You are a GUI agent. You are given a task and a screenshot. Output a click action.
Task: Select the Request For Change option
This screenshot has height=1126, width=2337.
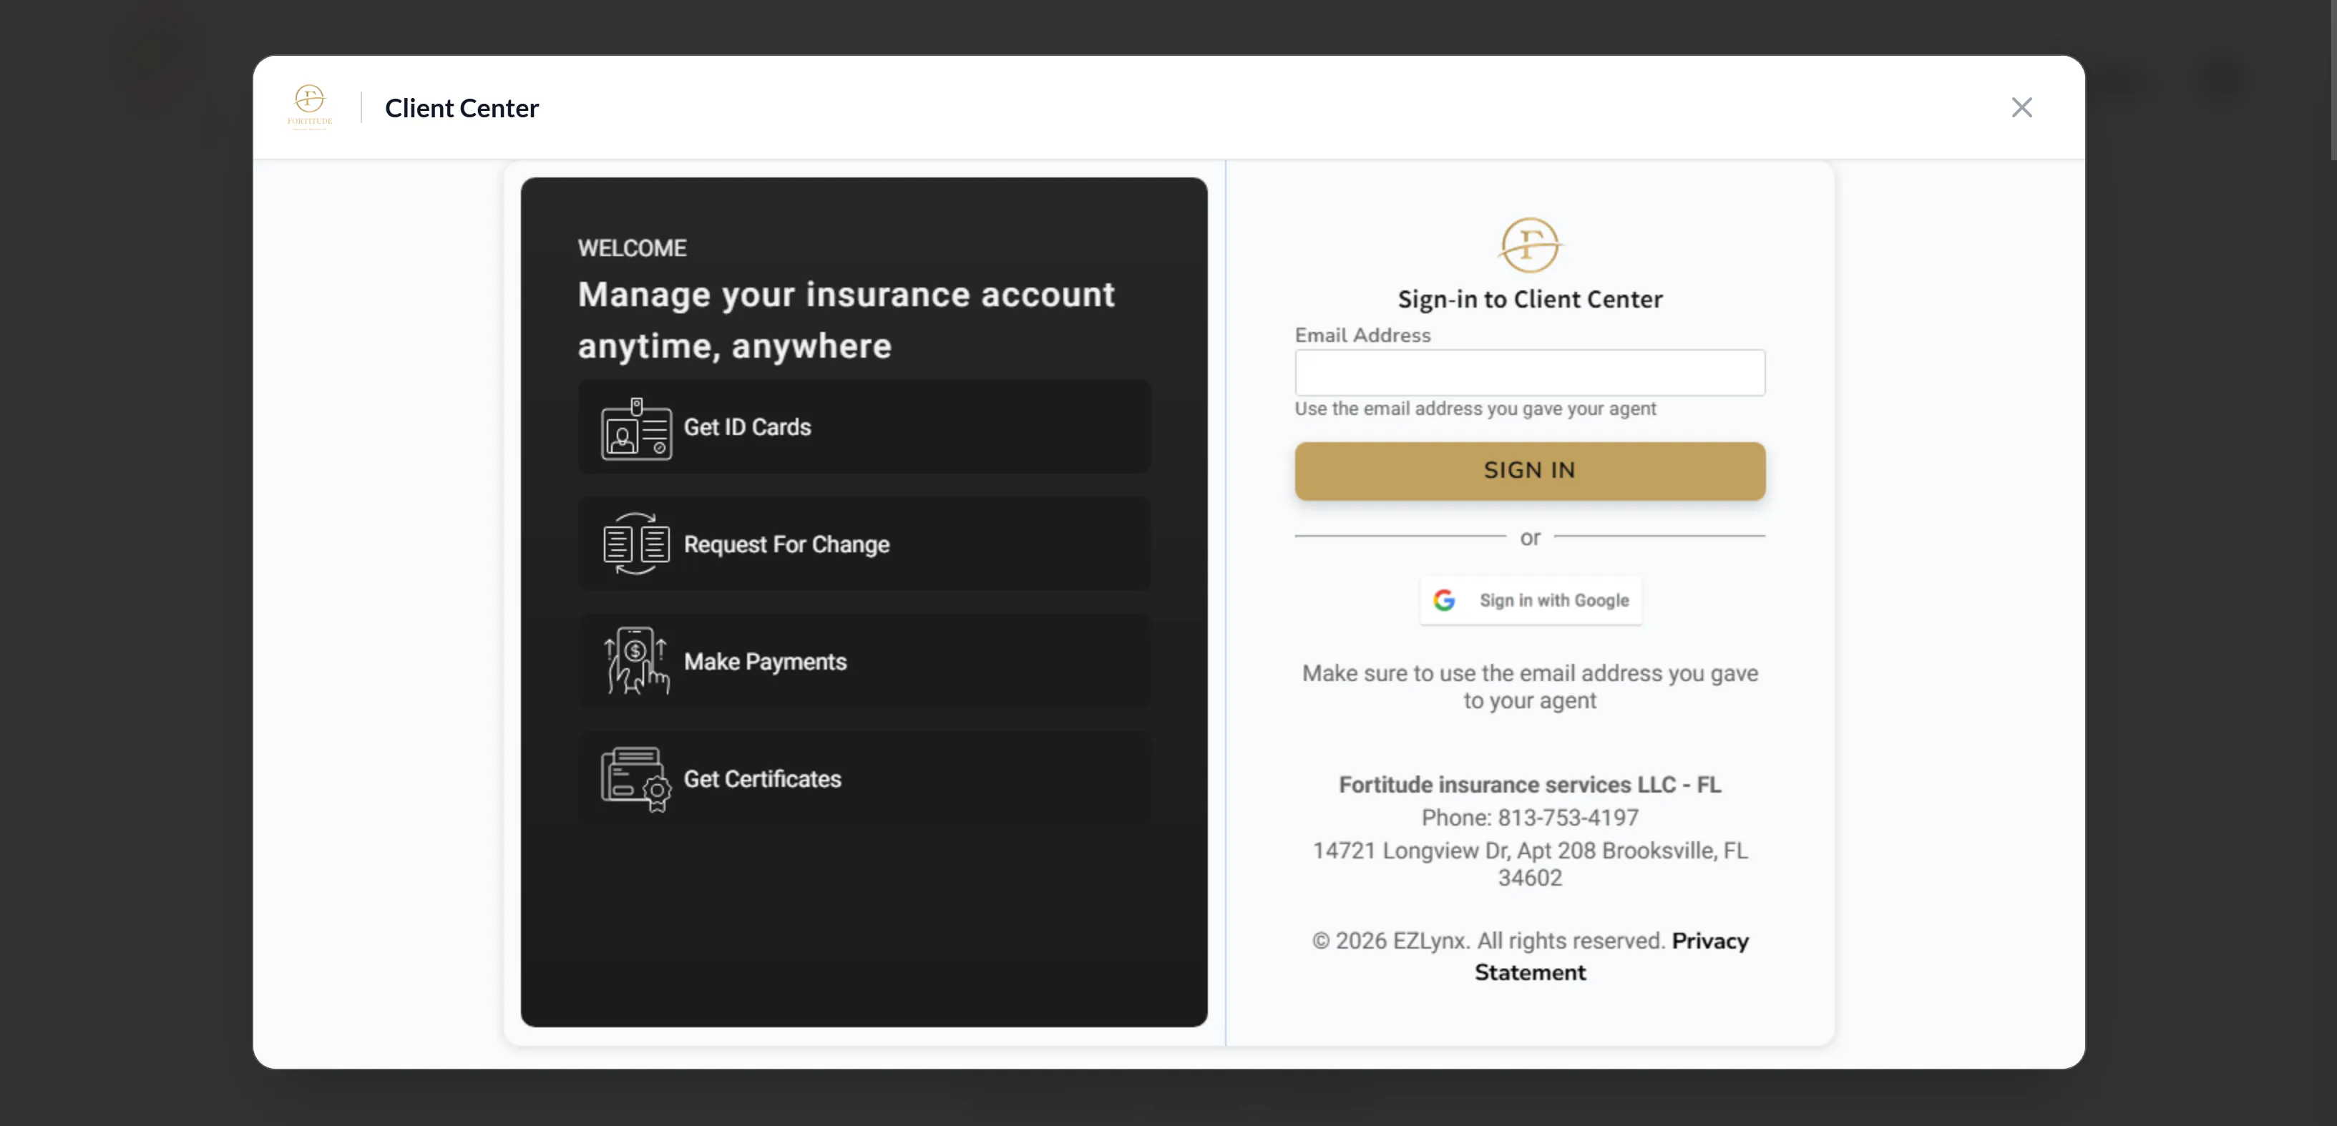[864, 544]
